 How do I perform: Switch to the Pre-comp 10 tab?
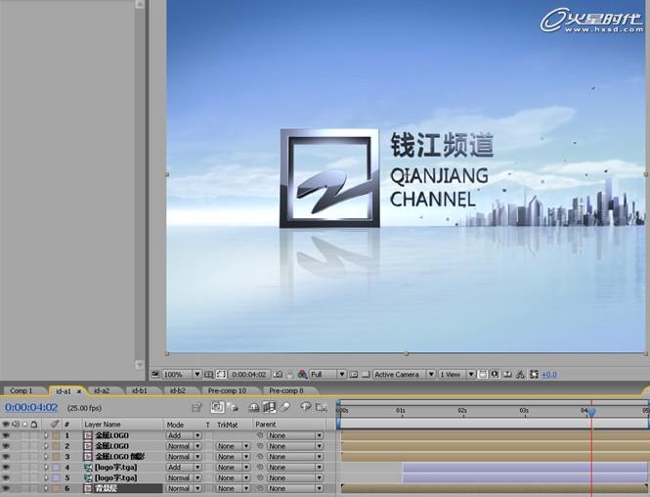coord(227,390)
